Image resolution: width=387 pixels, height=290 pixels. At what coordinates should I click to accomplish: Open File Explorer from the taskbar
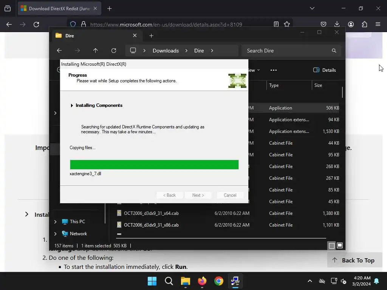[x=186, y=281]
